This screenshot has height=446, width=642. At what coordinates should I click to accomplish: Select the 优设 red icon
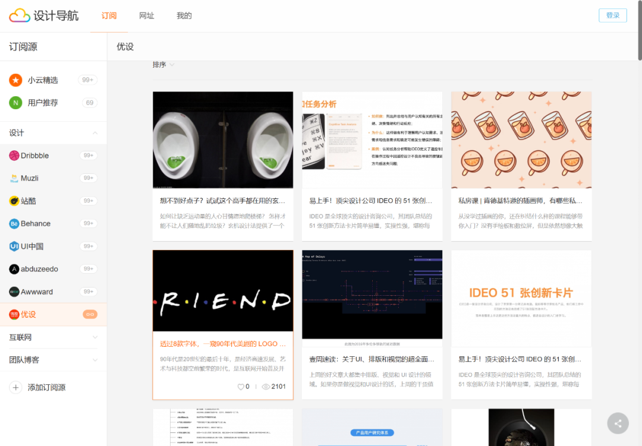click(14, 314)
